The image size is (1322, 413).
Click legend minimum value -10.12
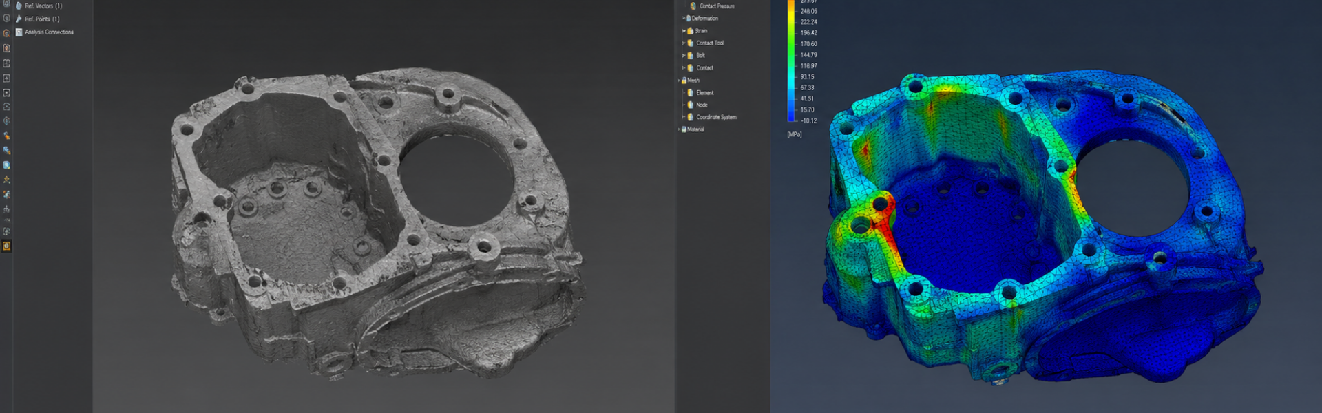pos(809,120)
